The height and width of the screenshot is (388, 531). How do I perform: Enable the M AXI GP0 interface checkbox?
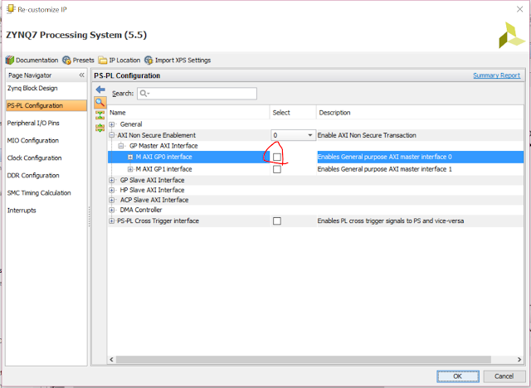pyautogui.click(x=277, y=157)
